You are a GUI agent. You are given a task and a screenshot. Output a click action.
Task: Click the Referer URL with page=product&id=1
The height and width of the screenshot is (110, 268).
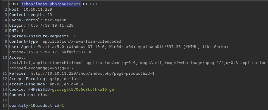point(93,74)
